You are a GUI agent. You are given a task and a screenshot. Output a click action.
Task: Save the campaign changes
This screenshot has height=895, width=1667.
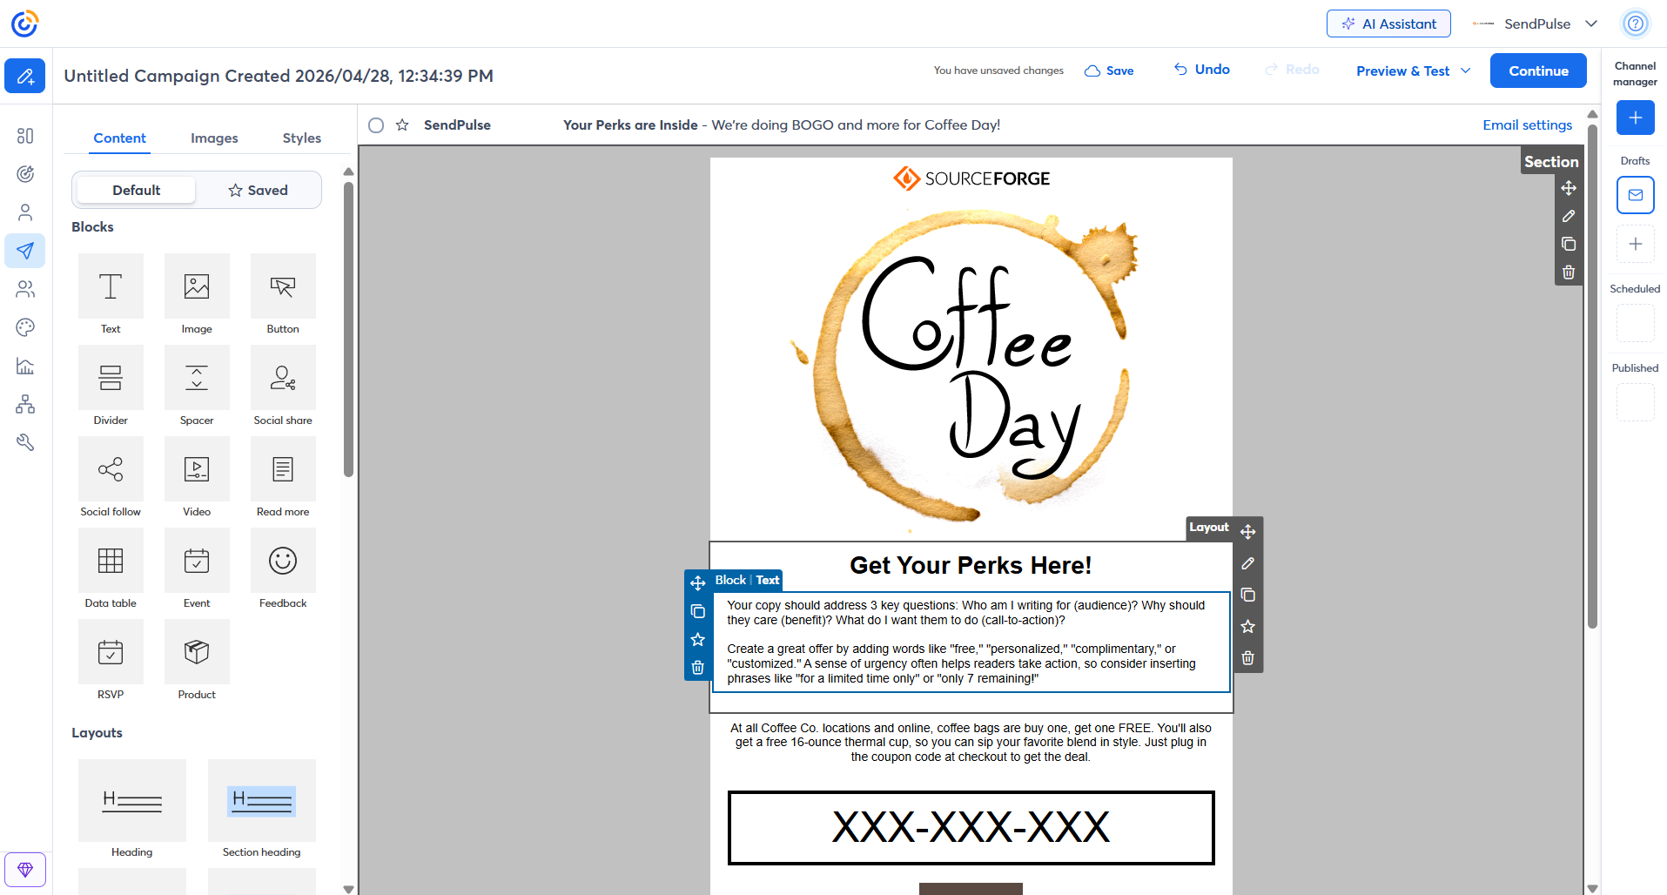tap(1109, 71)
